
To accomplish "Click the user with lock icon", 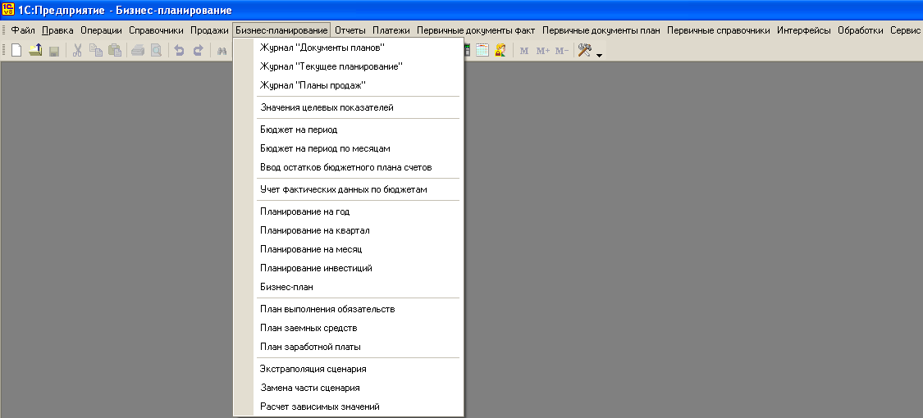I will click(500, 51).
